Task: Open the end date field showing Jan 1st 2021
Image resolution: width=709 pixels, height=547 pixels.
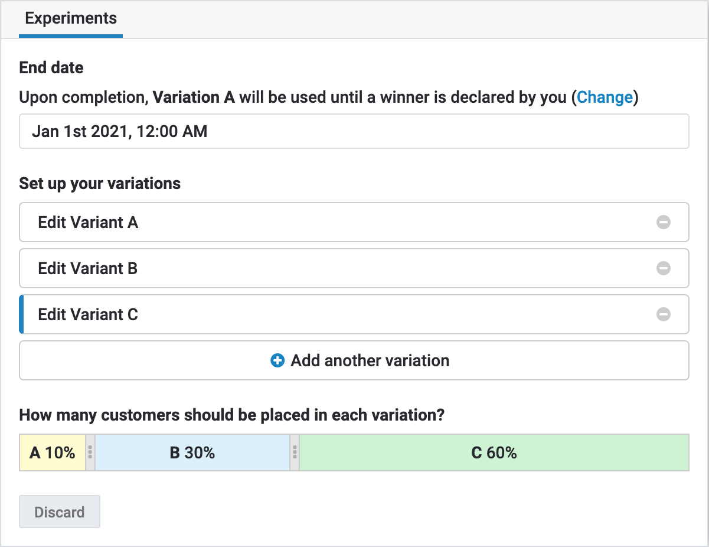Action: click(354, 131)
